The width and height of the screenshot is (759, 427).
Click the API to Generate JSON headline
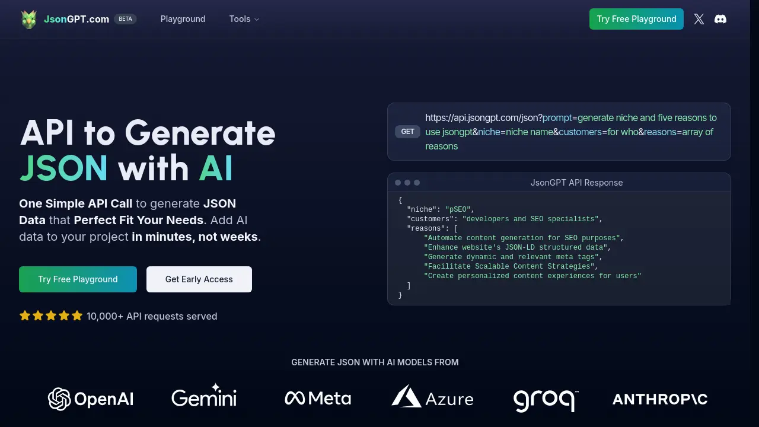(148, 151)
